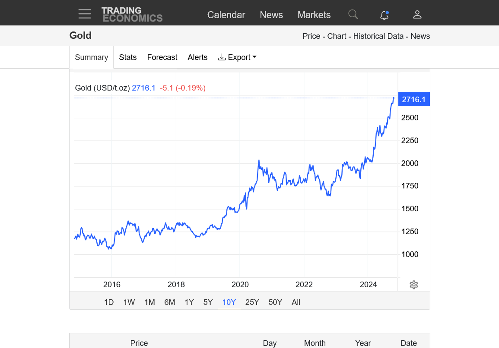Open the notifications bell
The image size is (499, 348).
click(x=384, y=15)
